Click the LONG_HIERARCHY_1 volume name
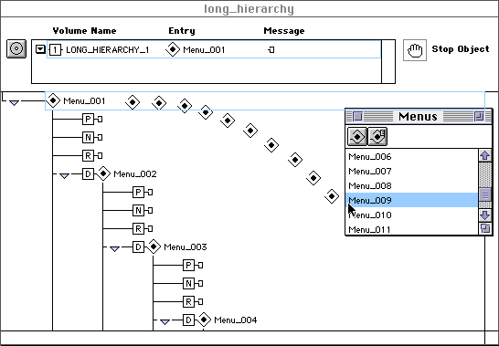This screenshot has width=499, height=346. point(108,50)
